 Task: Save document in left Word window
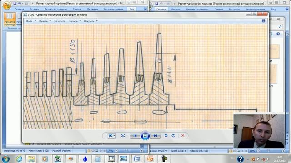(x=15, y=4)
